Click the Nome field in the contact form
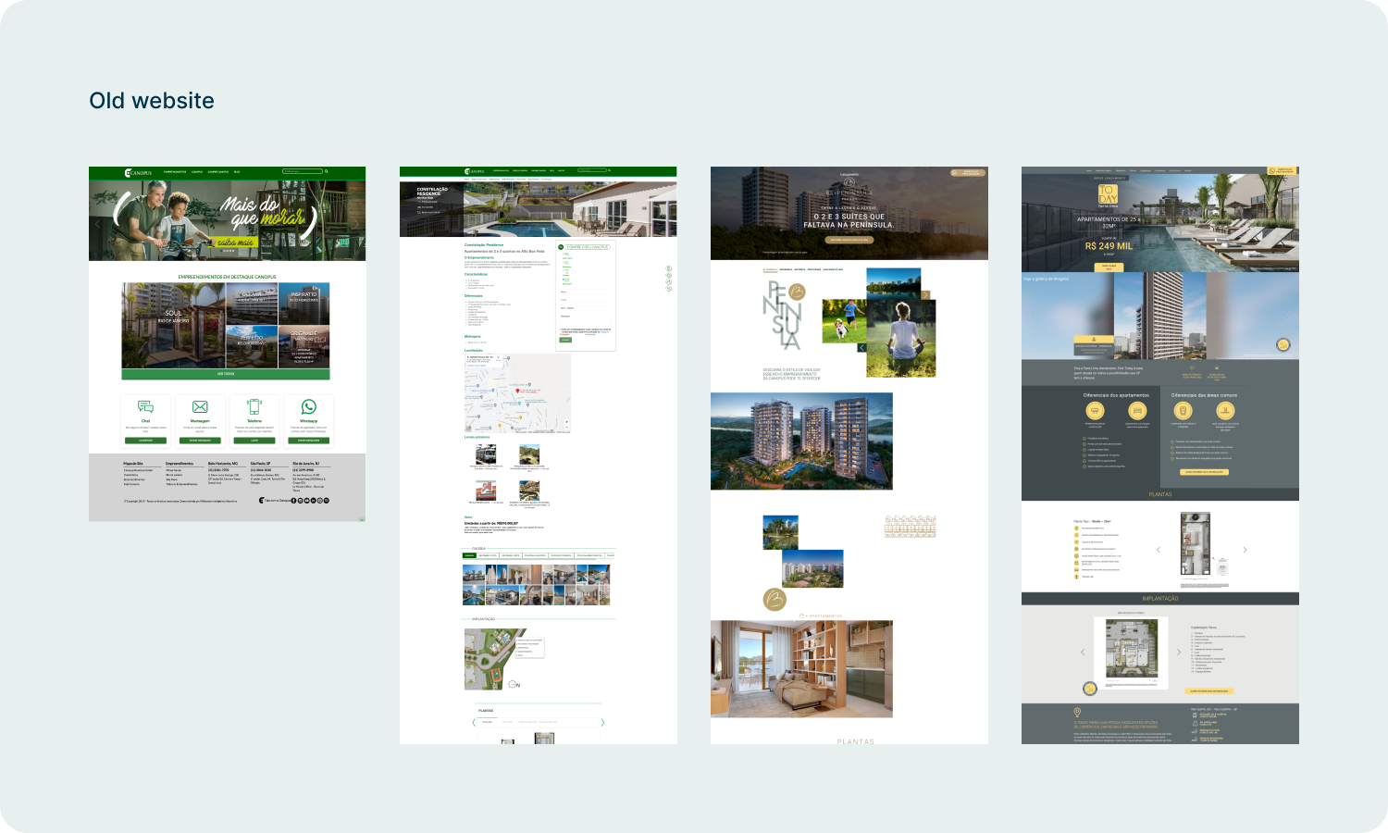The height and width of the screenshot is (833, 1388). (585, 292)
